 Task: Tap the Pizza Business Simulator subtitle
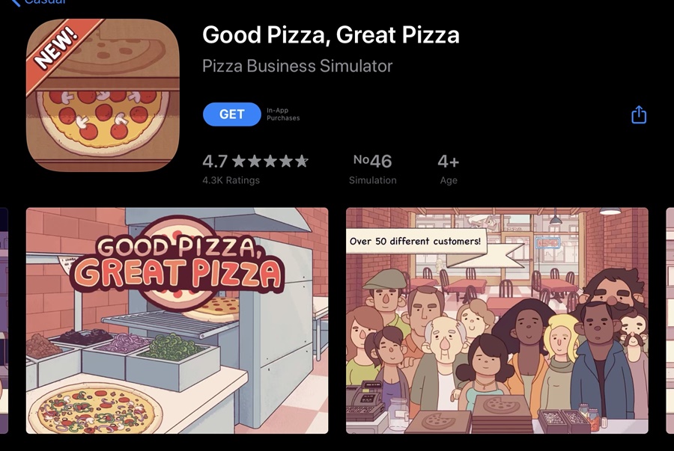(x=297, y=66)
